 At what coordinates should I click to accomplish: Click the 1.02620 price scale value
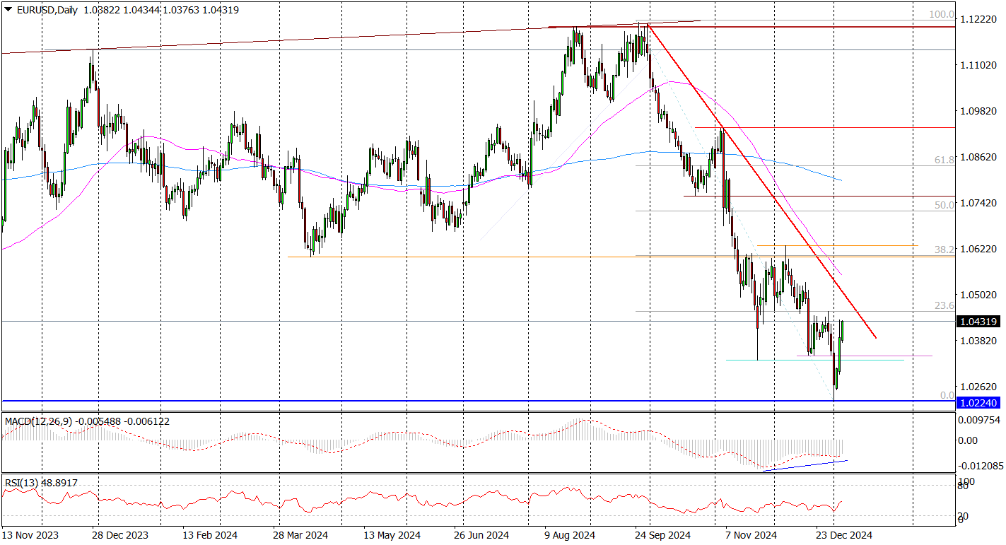pos(980,387)
